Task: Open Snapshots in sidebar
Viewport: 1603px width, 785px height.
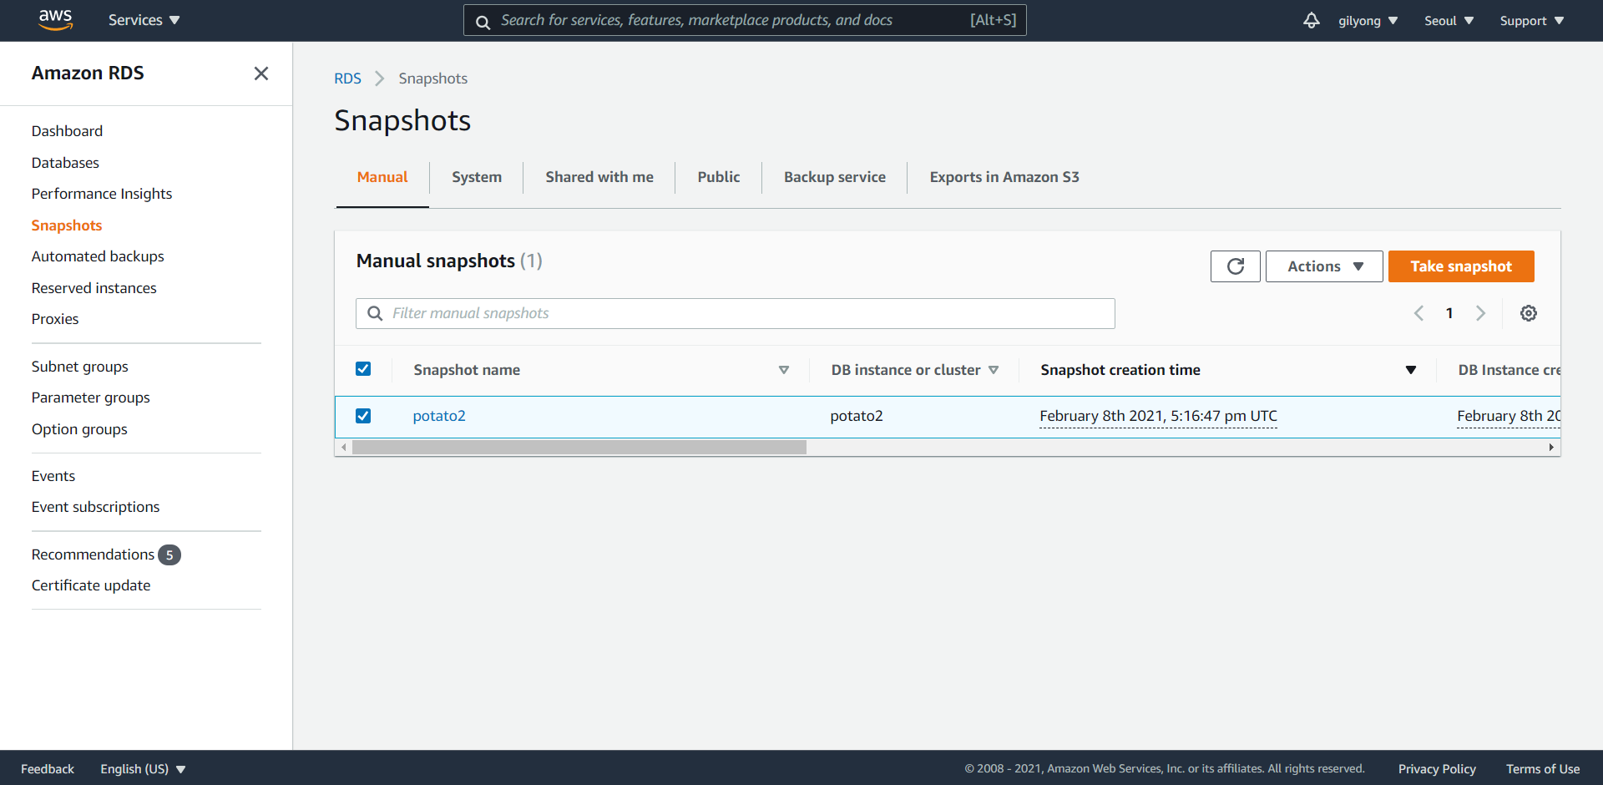Action: pos(67,225)
